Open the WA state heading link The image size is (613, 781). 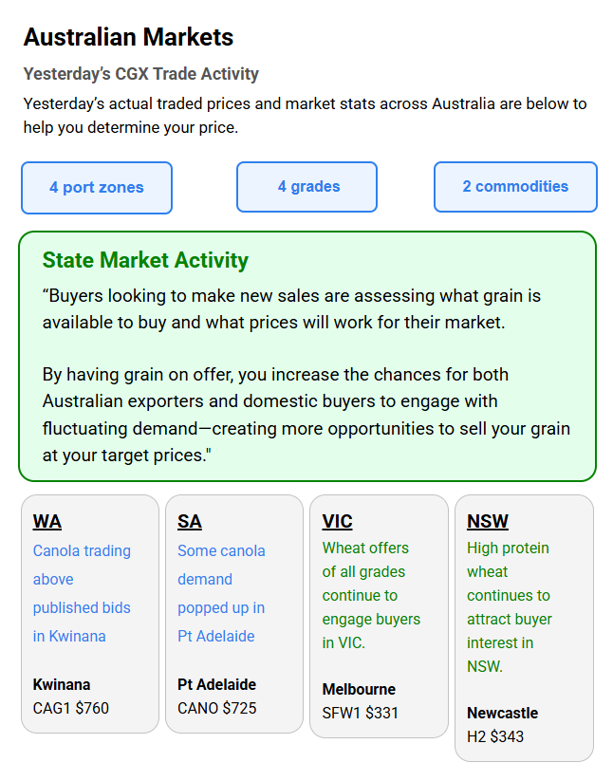tap(47, 522)
